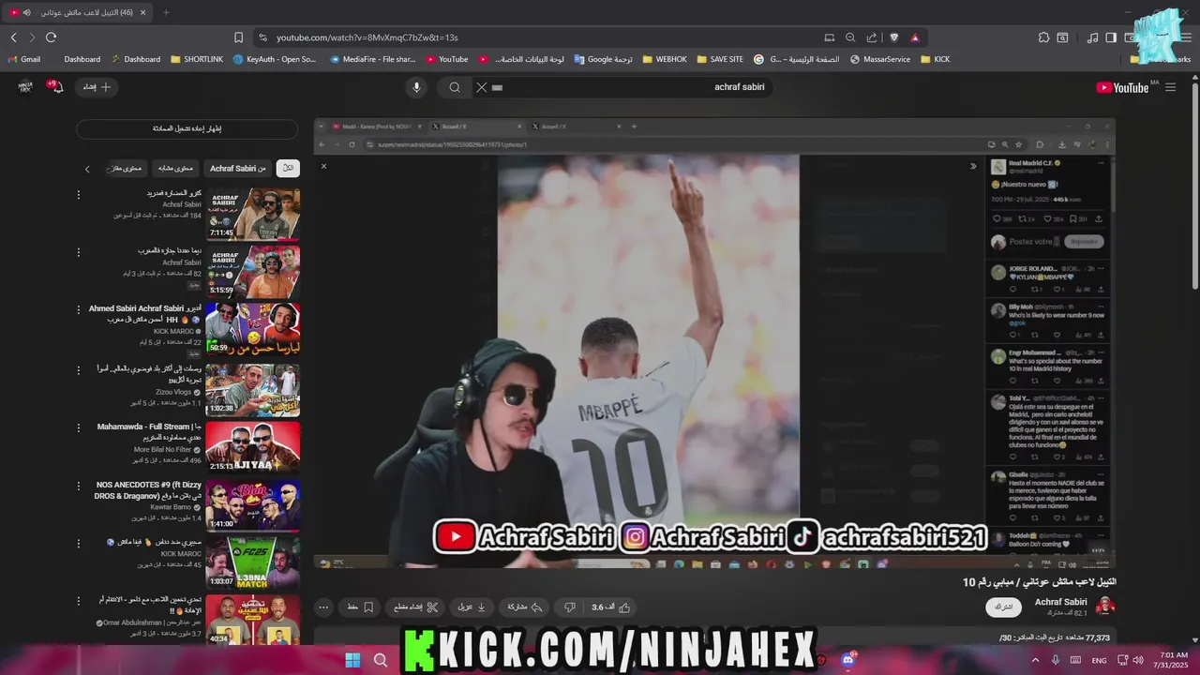Save video to playlist with حفظ button
This screenshot has height=675, width=1200.
pyautogui.click(x=361, y=607)
